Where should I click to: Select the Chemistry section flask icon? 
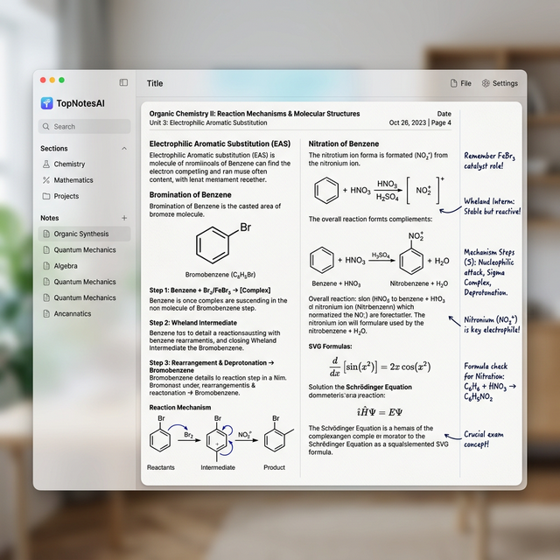(x=46, y=164)
